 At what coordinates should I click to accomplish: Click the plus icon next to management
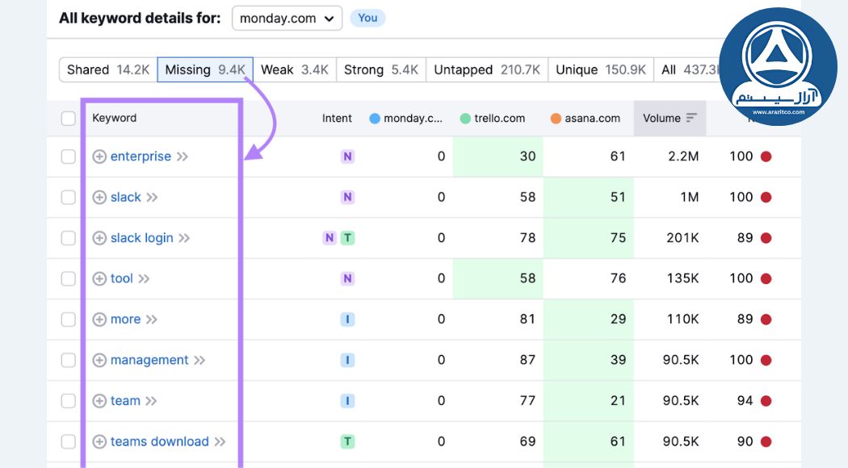[x=99, y=360]
